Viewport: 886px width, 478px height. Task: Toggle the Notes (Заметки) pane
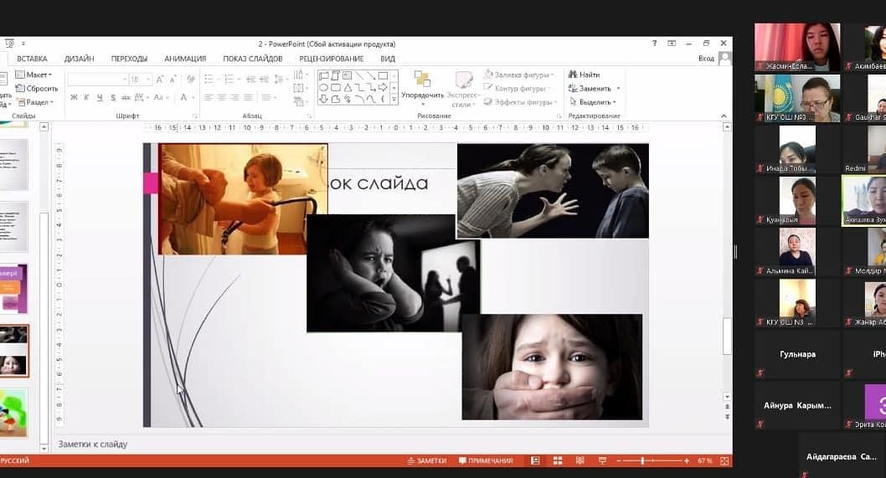point(426,461)
